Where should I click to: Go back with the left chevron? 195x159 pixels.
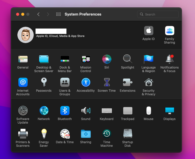[38, 14]
